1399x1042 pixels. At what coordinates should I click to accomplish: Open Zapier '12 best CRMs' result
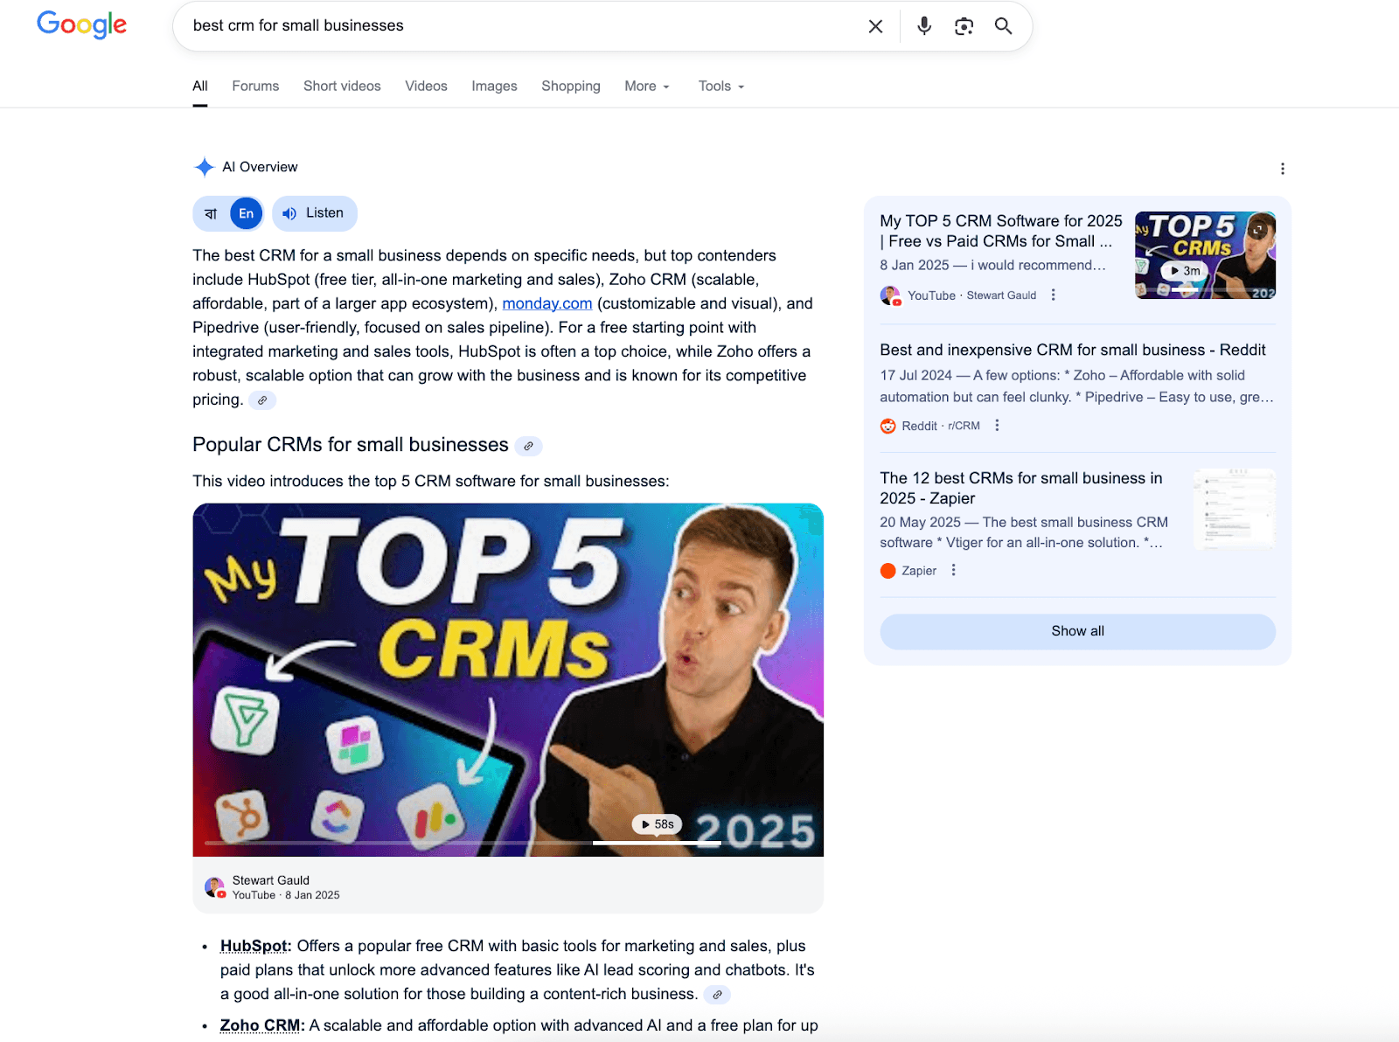click(x=1020, y=488)
